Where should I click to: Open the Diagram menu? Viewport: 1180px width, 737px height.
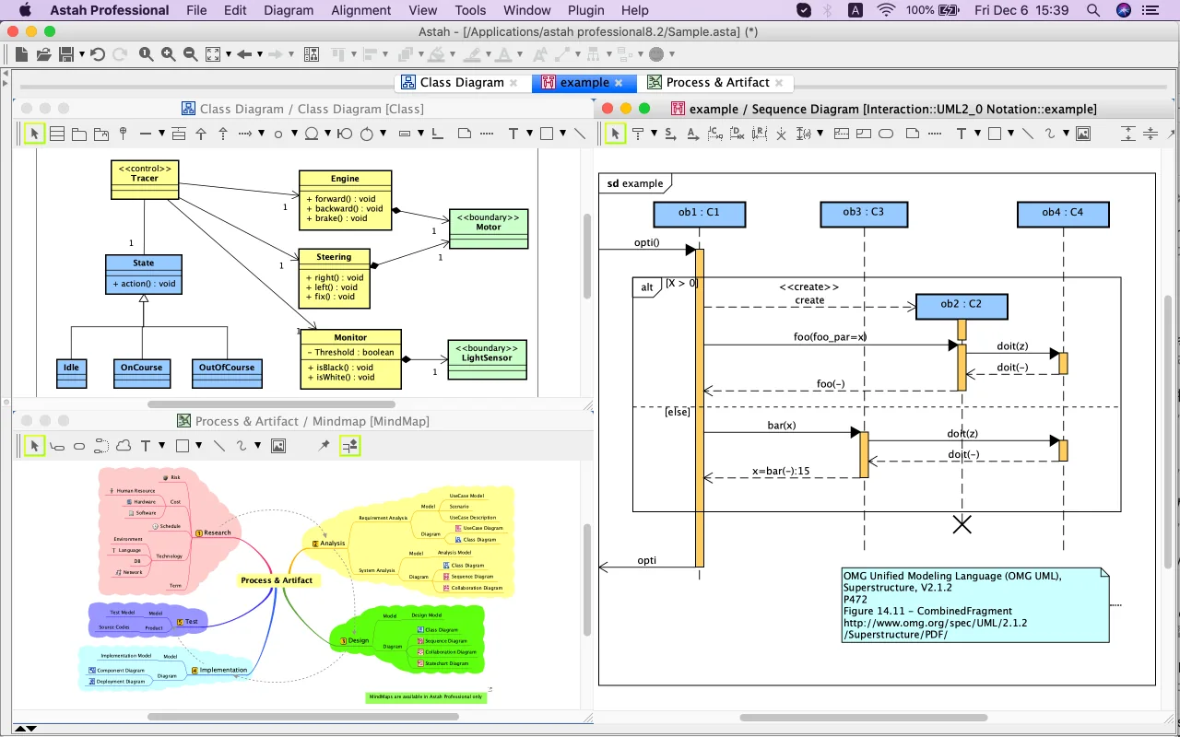click(x=289, y=10)
